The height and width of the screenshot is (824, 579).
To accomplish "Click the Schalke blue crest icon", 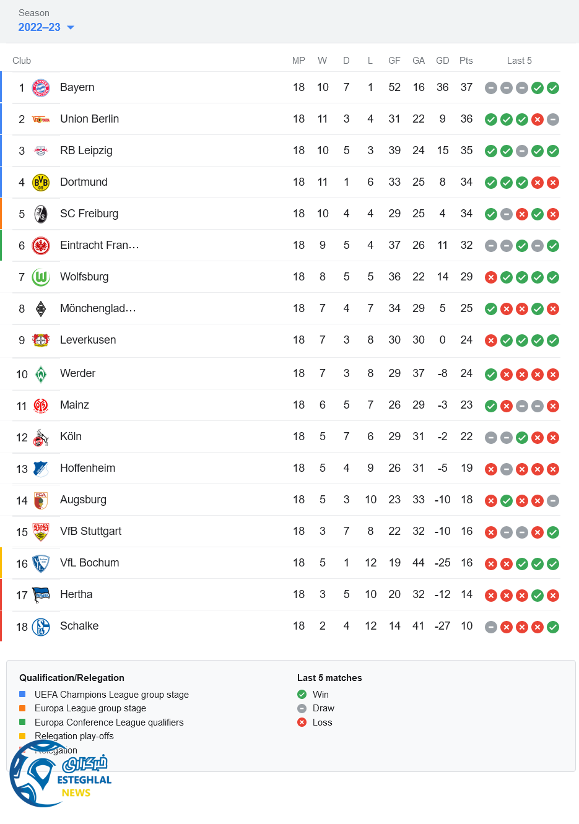I will tap(41, 627).
